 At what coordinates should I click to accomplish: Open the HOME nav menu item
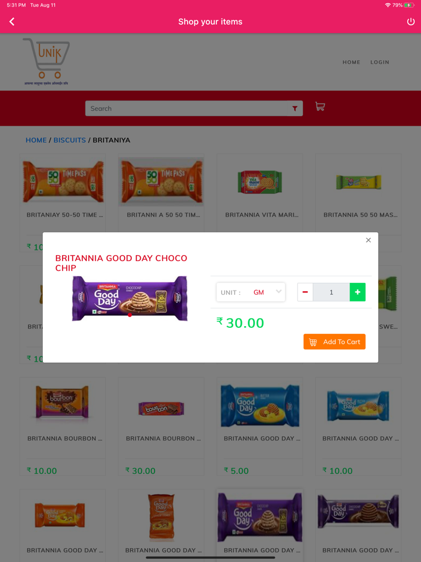[351, 62]
